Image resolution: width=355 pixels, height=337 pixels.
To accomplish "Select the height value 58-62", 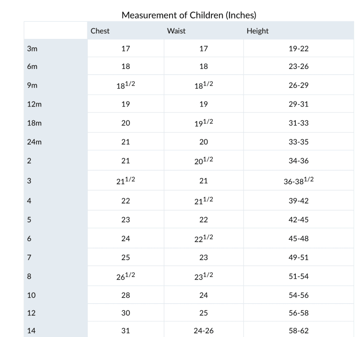I will (x=299, y=331).
